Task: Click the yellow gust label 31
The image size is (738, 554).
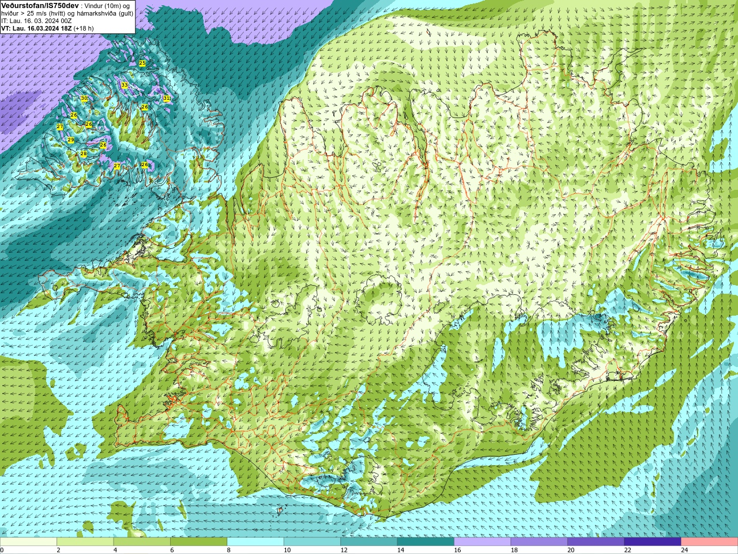Action: point(167,99)
